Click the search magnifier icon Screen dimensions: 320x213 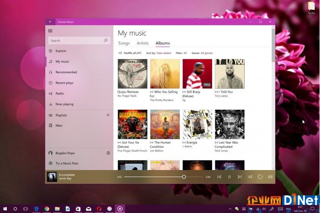tap(106, 40)
